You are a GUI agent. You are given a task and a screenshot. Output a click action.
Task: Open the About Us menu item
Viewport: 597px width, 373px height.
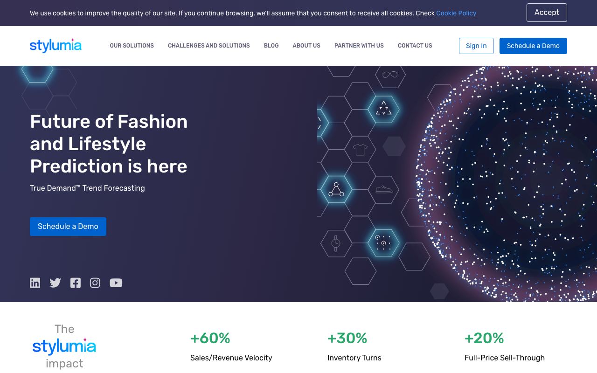(306, 46)
